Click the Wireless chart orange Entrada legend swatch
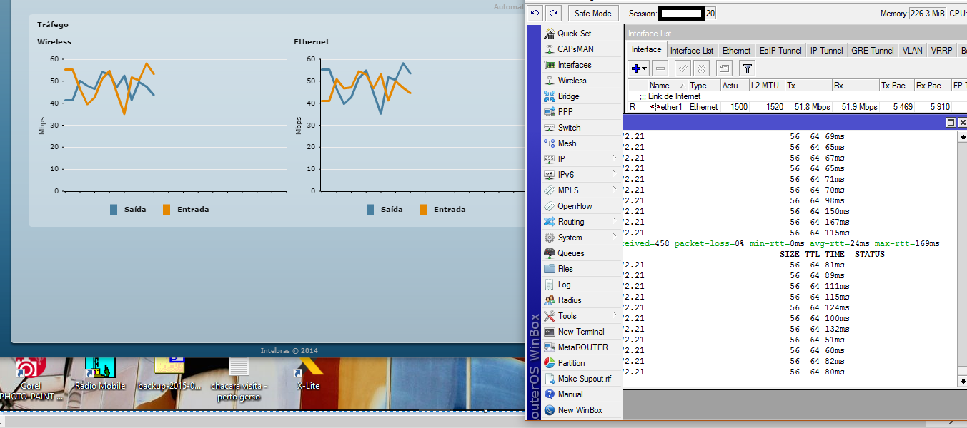The width and height of the screenshot is (967, 428). pos(167,210)
